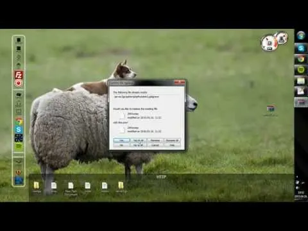Open the New Text Document file
This screenshot has width=308, height=231.
[71, 189]
